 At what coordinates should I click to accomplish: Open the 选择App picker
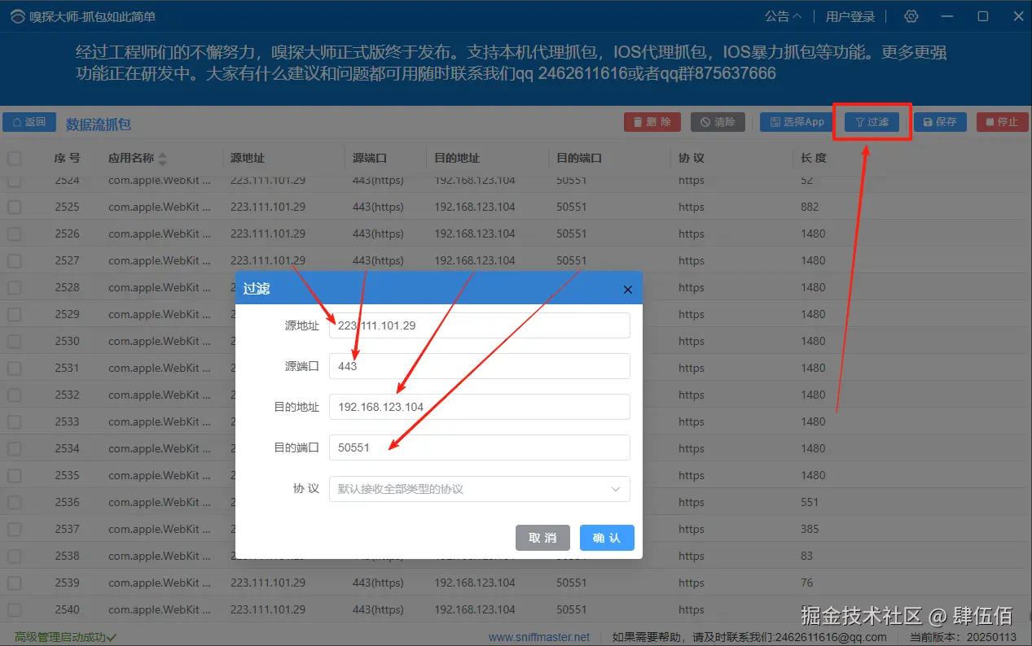[794, 121]
